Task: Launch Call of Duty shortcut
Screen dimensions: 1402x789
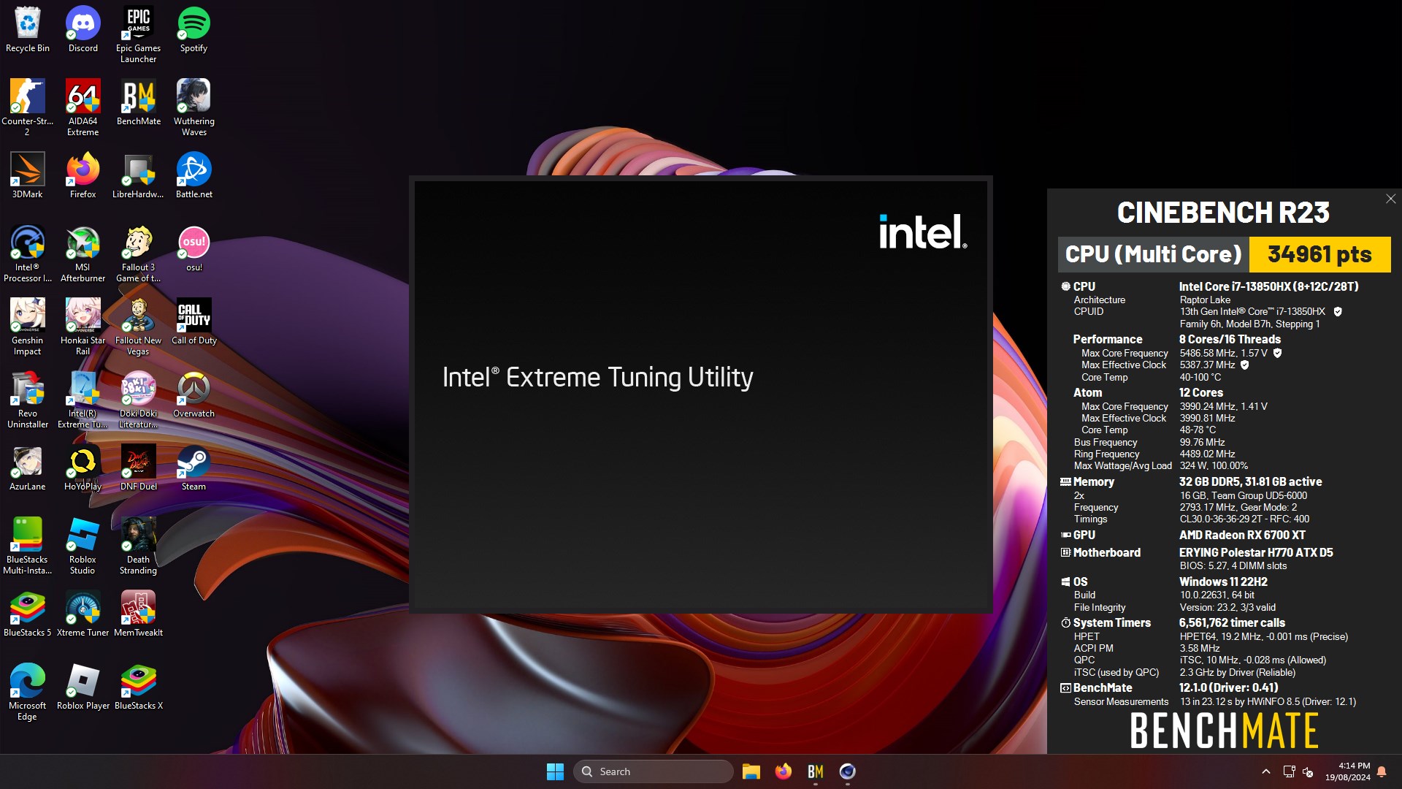Action: point(194,322)
